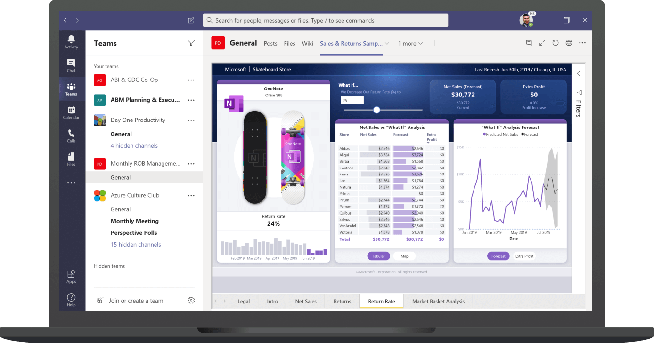Screen dimensions: 654x343
Task: Click the Files icon in the left rail
Action: click(x=71, y=159)
